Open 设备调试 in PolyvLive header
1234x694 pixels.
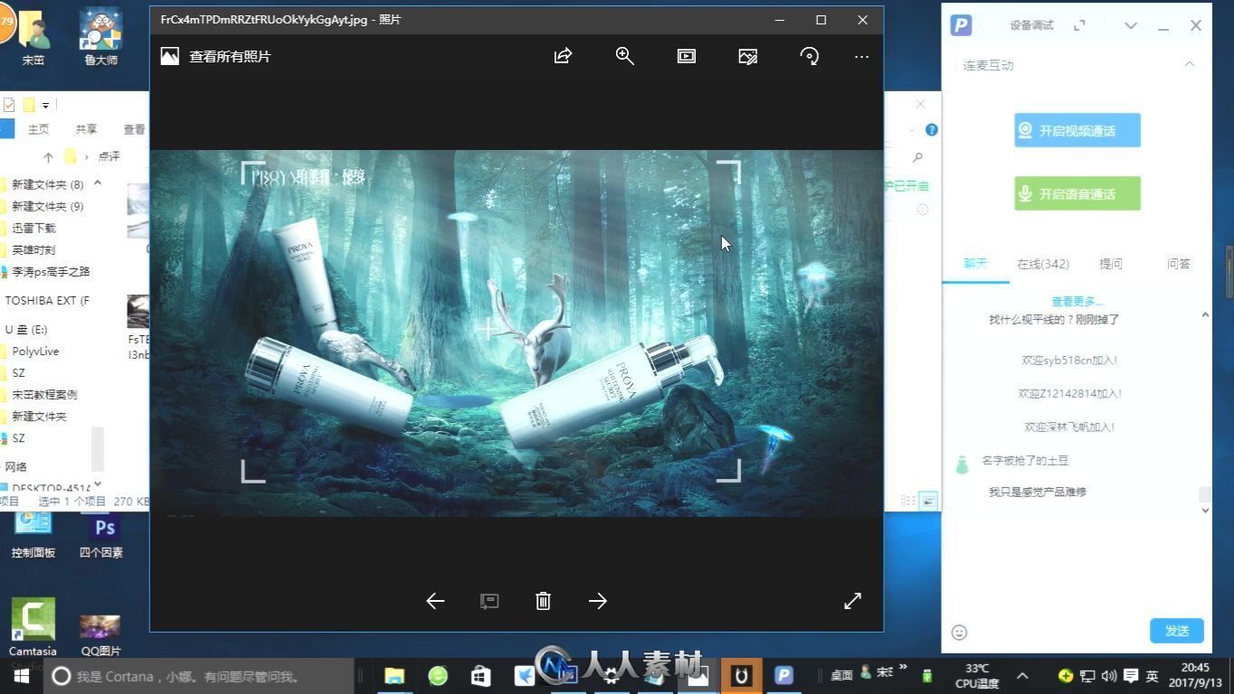(1031, 25)
